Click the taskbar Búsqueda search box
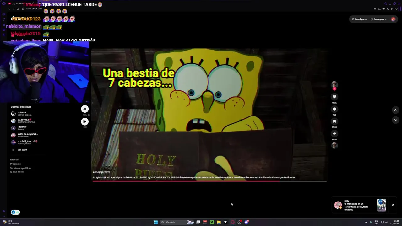Viewport: 402px width, 226px height. click(177, 222)
